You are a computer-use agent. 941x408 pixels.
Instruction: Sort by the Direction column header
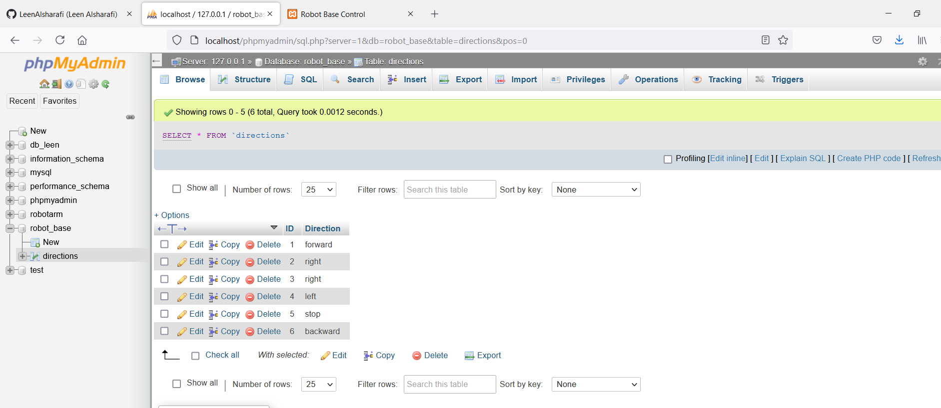pos(323,228)
